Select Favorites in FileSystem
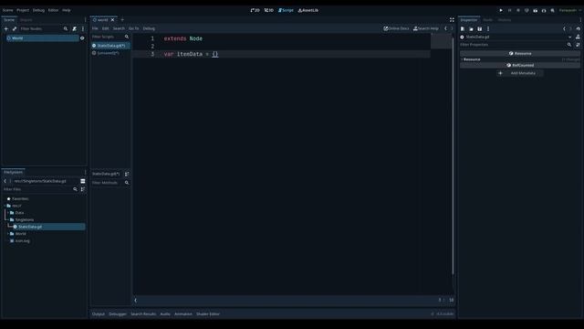 click(x=20, y=199)
